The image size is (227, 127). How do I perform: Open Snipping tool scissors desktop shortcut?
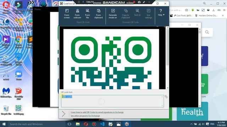pyautogui.click(x=6, y=75)
